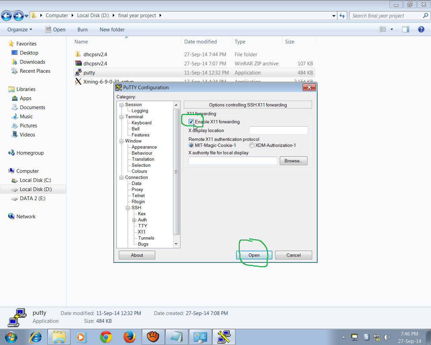Image resolution: width=431 pixels, height=345 pixels.
Task: Click the Explorer Back button
Action: click(6, 15)
